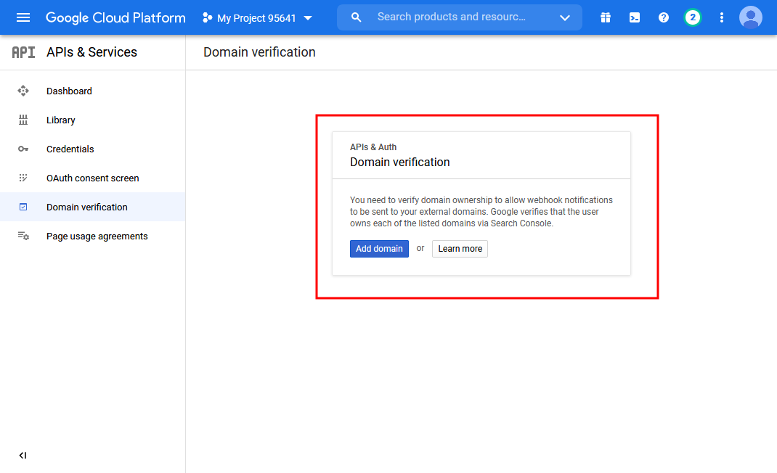Viewport: 777px width, 473px height.
Task: Click the search magnifier icon
Action: (356, 17)
